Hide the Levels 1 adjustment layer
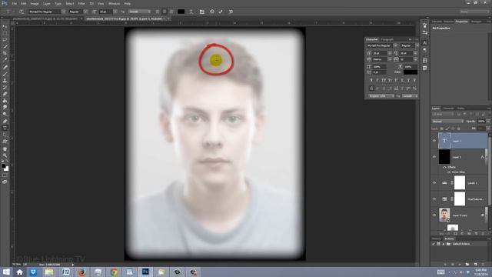 [434, 183]
